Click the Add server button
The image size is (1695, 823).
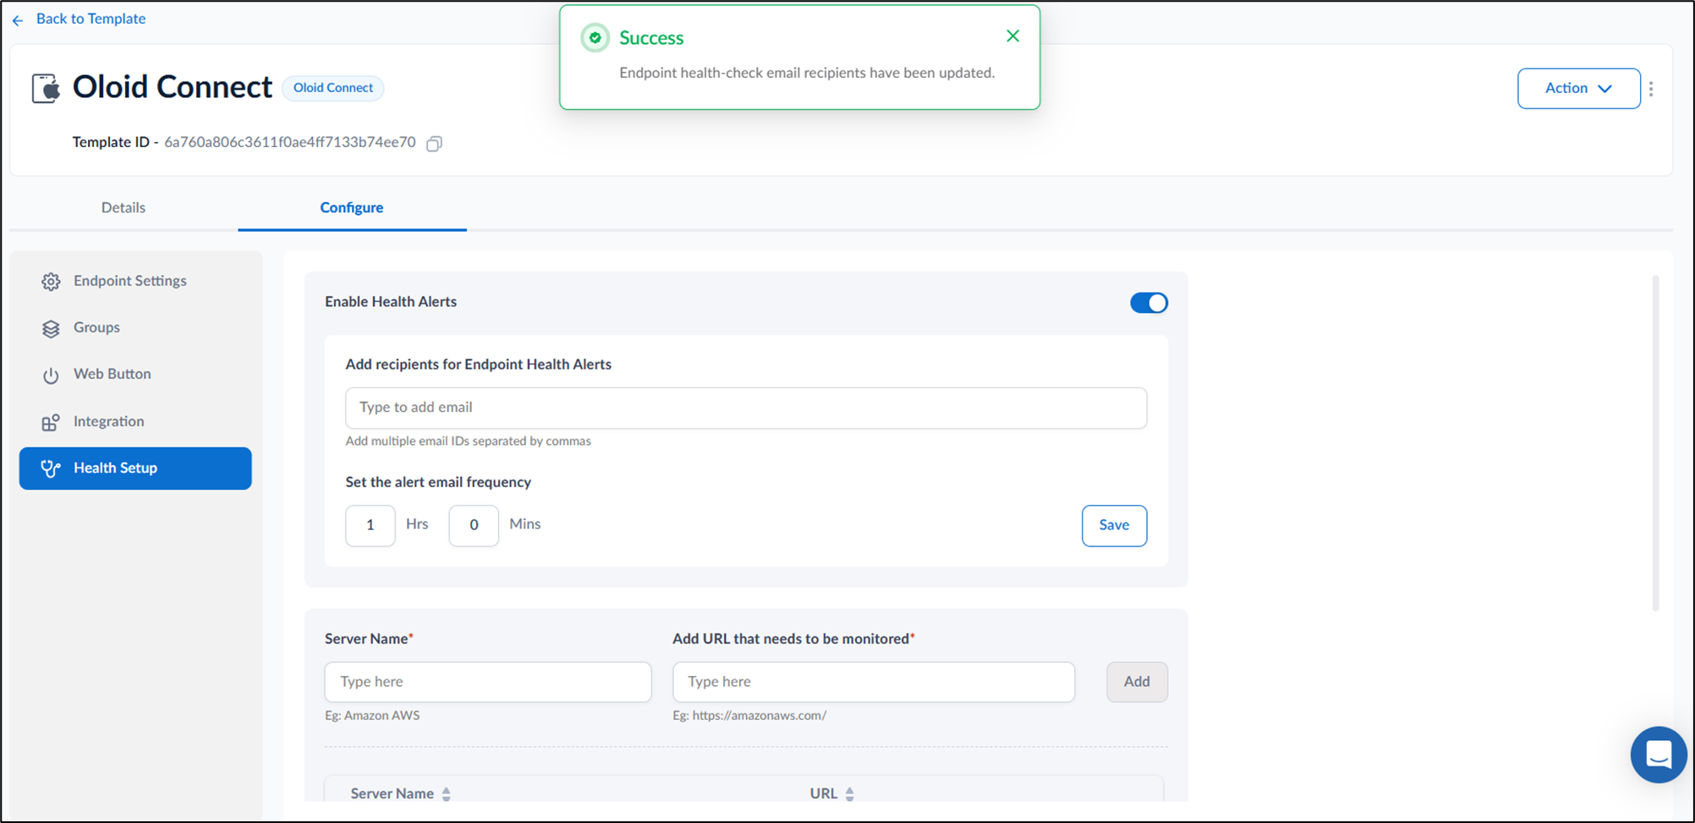(1137, 682)
